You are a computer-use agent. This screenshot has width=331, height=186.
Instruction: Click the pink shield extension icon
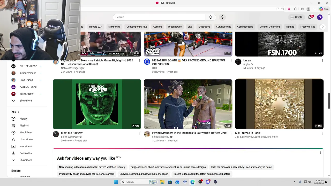(289, 9)
